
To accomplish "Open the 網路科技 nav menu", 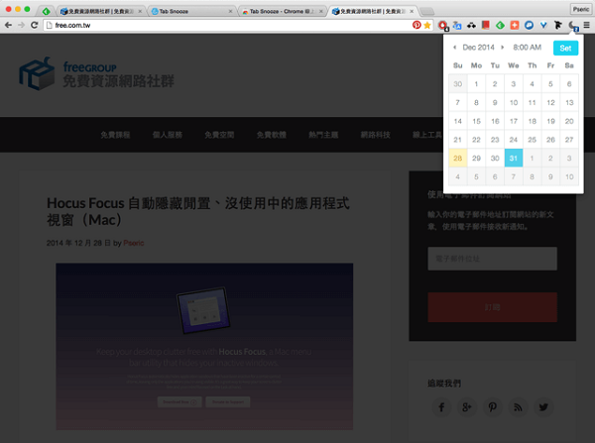I will (375, 135).
